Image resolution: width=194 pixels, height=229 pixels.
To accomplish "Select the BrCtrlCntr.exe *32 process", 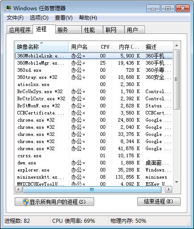I will [x=94, y=98].
